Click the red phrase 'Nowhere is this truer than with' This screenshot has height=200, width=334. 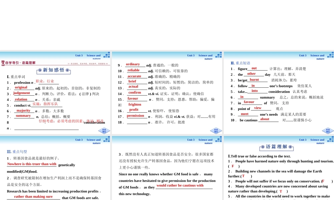coord(32,164)
